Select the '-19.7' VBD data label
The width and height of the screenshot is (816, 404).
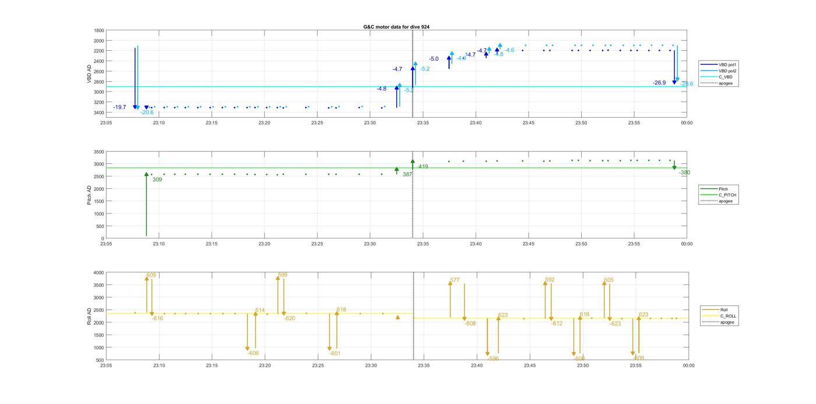tap(119, 107)
